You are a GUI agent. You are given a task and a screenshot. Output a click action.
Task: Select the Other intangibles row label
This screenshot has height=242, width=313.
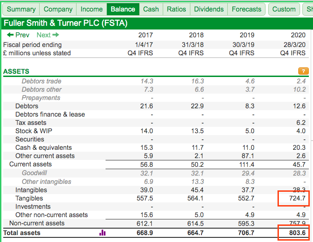[x=47, y=182]
